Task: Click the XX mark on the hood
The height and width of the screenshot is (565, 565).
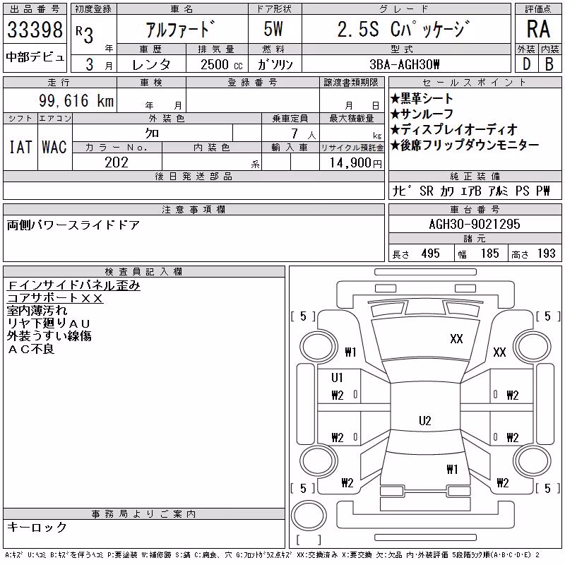Action: click(x=456, y=339)
